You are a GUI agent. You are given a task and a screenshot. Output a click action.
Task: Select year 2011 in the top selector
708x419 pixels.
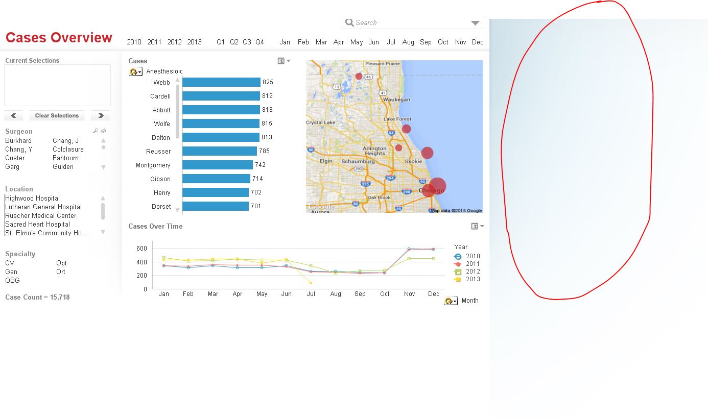click(154, 42)
